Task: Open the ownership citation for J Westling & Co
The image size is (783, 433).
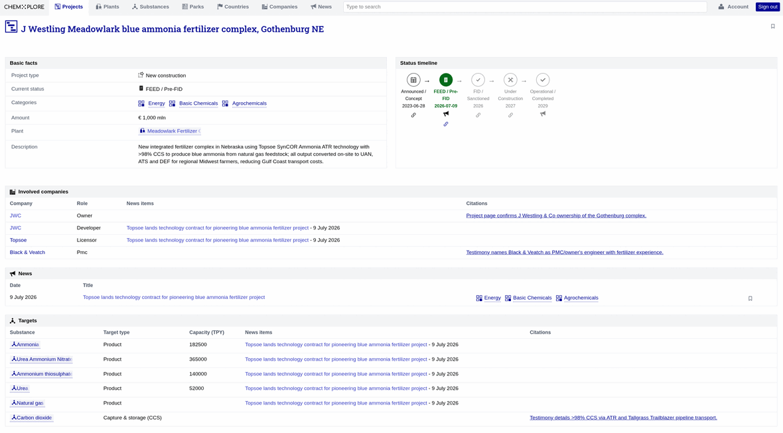Action: pyautogui.click(x=556, y=216)
